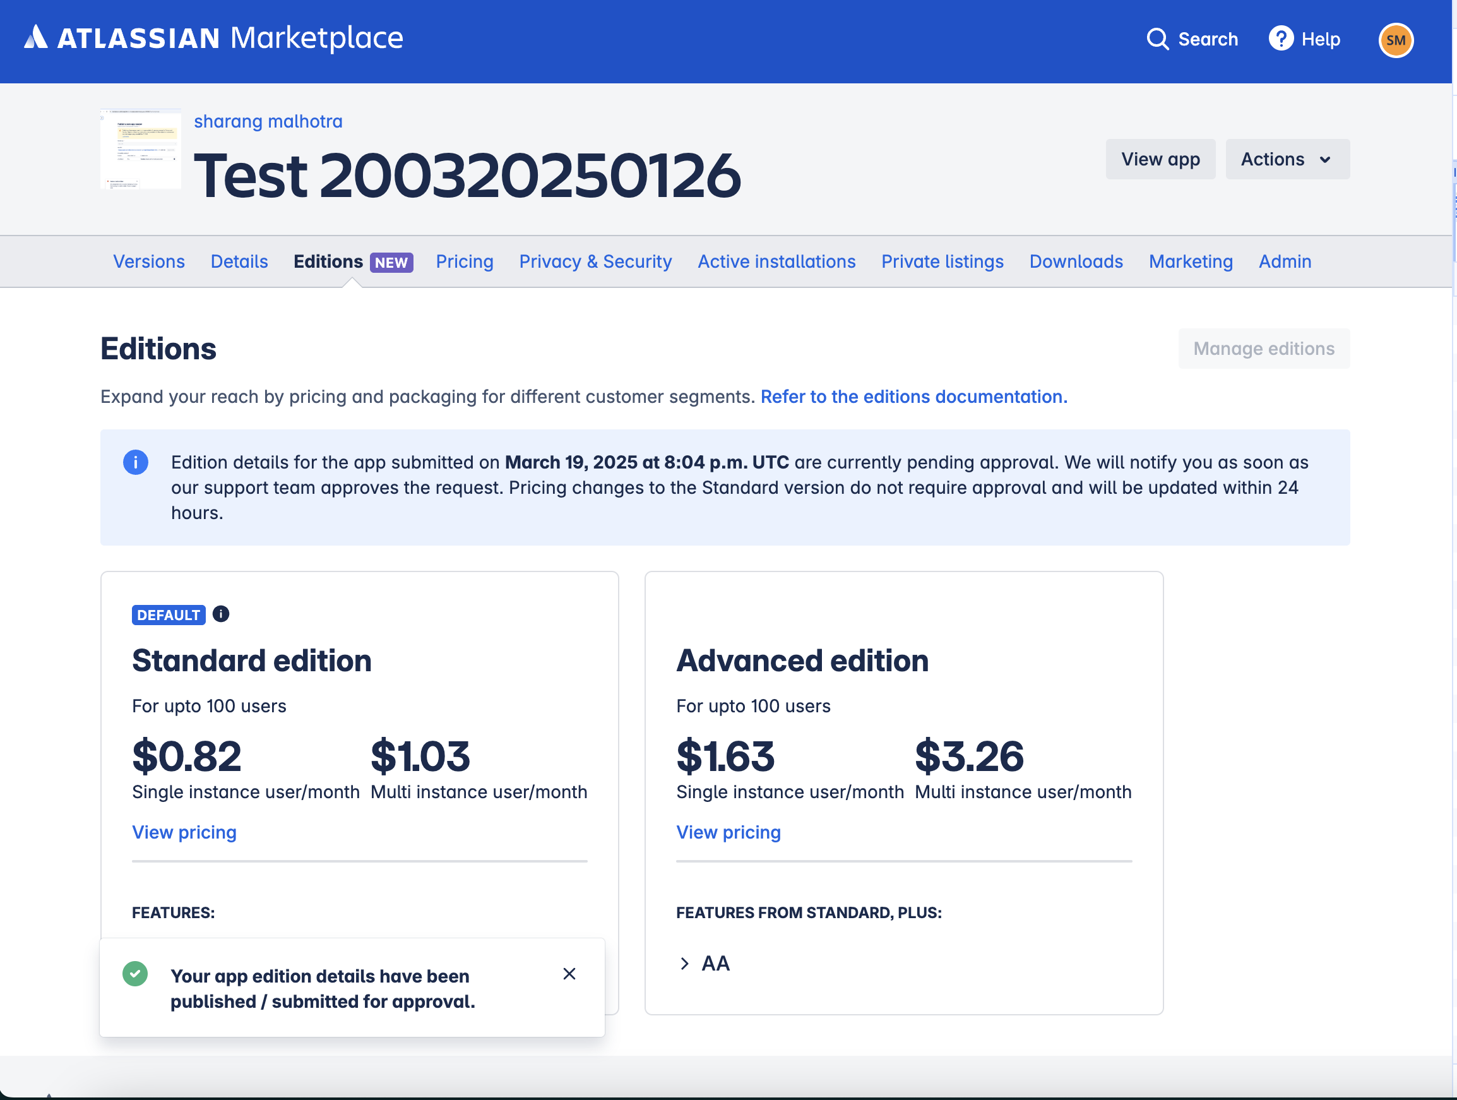Click the Search magnifier icon
This screenshot has height=1100, width=1457.
(x=1157, y=39)
